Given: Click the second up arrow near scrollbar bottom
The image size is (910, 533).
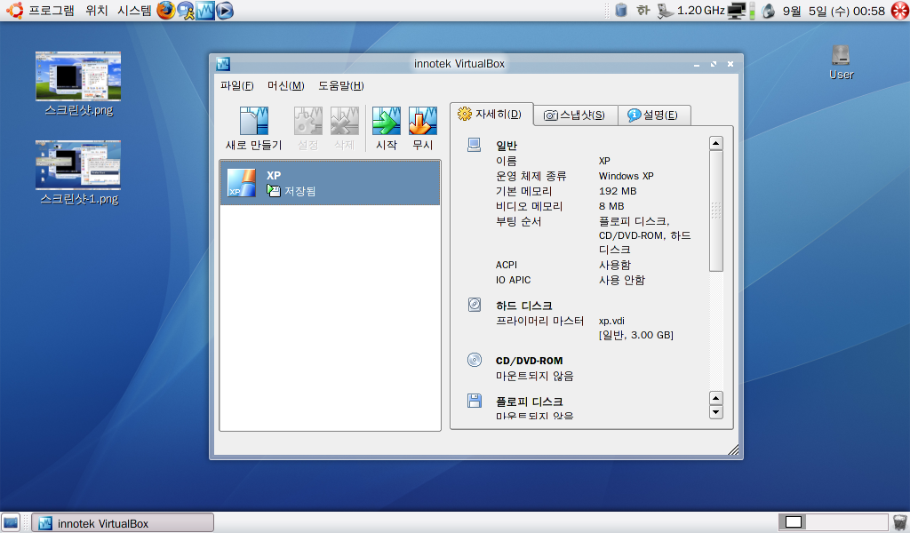Looking at the screenshot, I should pos(716,399).
